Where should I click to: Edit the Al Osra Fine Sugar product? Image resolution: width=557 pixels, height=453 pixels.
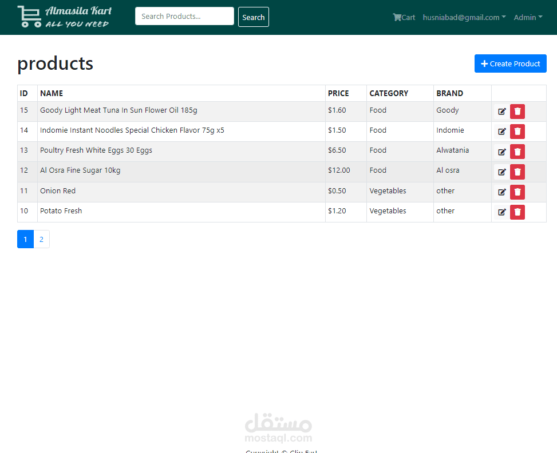tap(501, 172)
